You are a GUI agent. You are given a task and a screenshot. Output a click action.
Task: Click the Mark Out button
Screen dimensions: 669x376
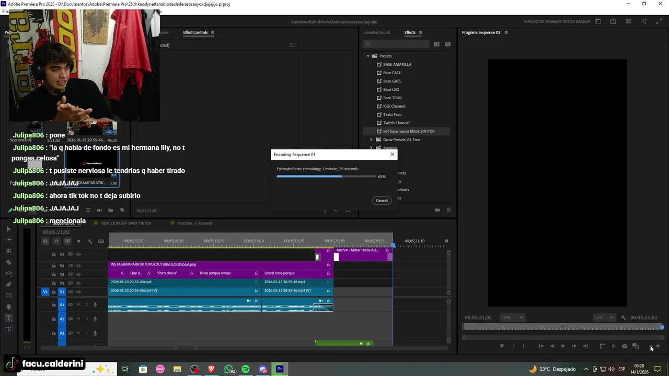point(524,346)
